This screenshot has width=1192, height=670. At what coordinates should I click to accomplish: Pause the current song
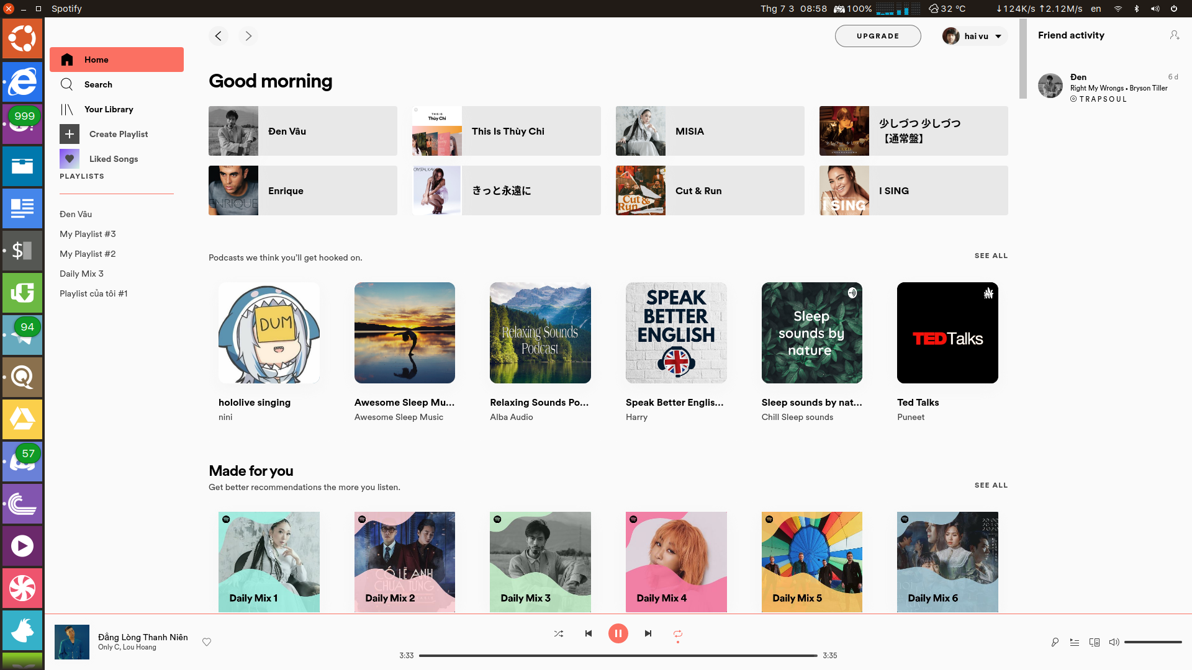[x=618, y=633]
